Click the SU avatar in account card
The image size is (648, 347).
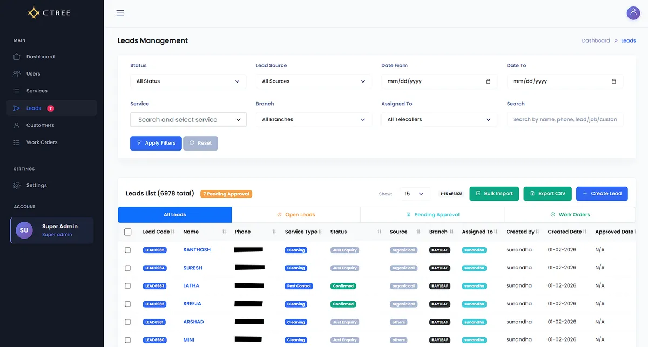tap(24, 230)
